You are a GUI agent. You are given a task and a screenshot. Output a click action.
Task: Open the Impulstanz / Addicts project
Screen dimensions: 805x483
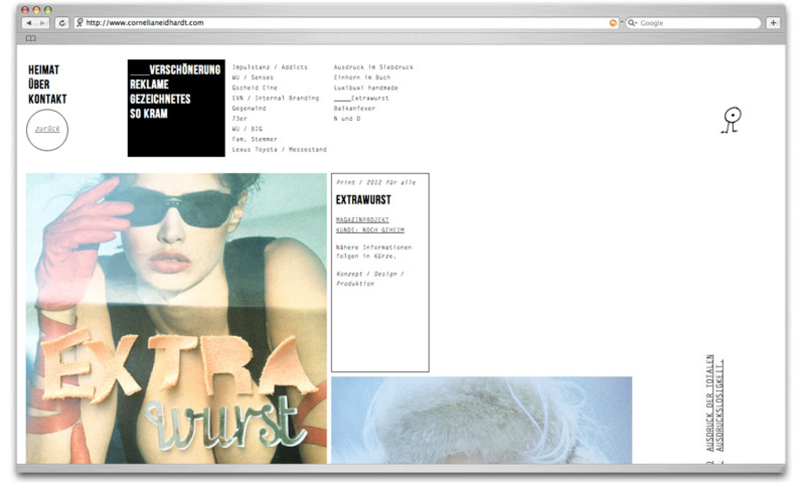pos(269,67)
